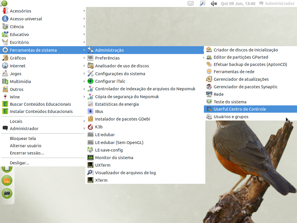Expand the Ciência submenu arrow
Viewport: 297px width, 223px height.
pos(84,26)
